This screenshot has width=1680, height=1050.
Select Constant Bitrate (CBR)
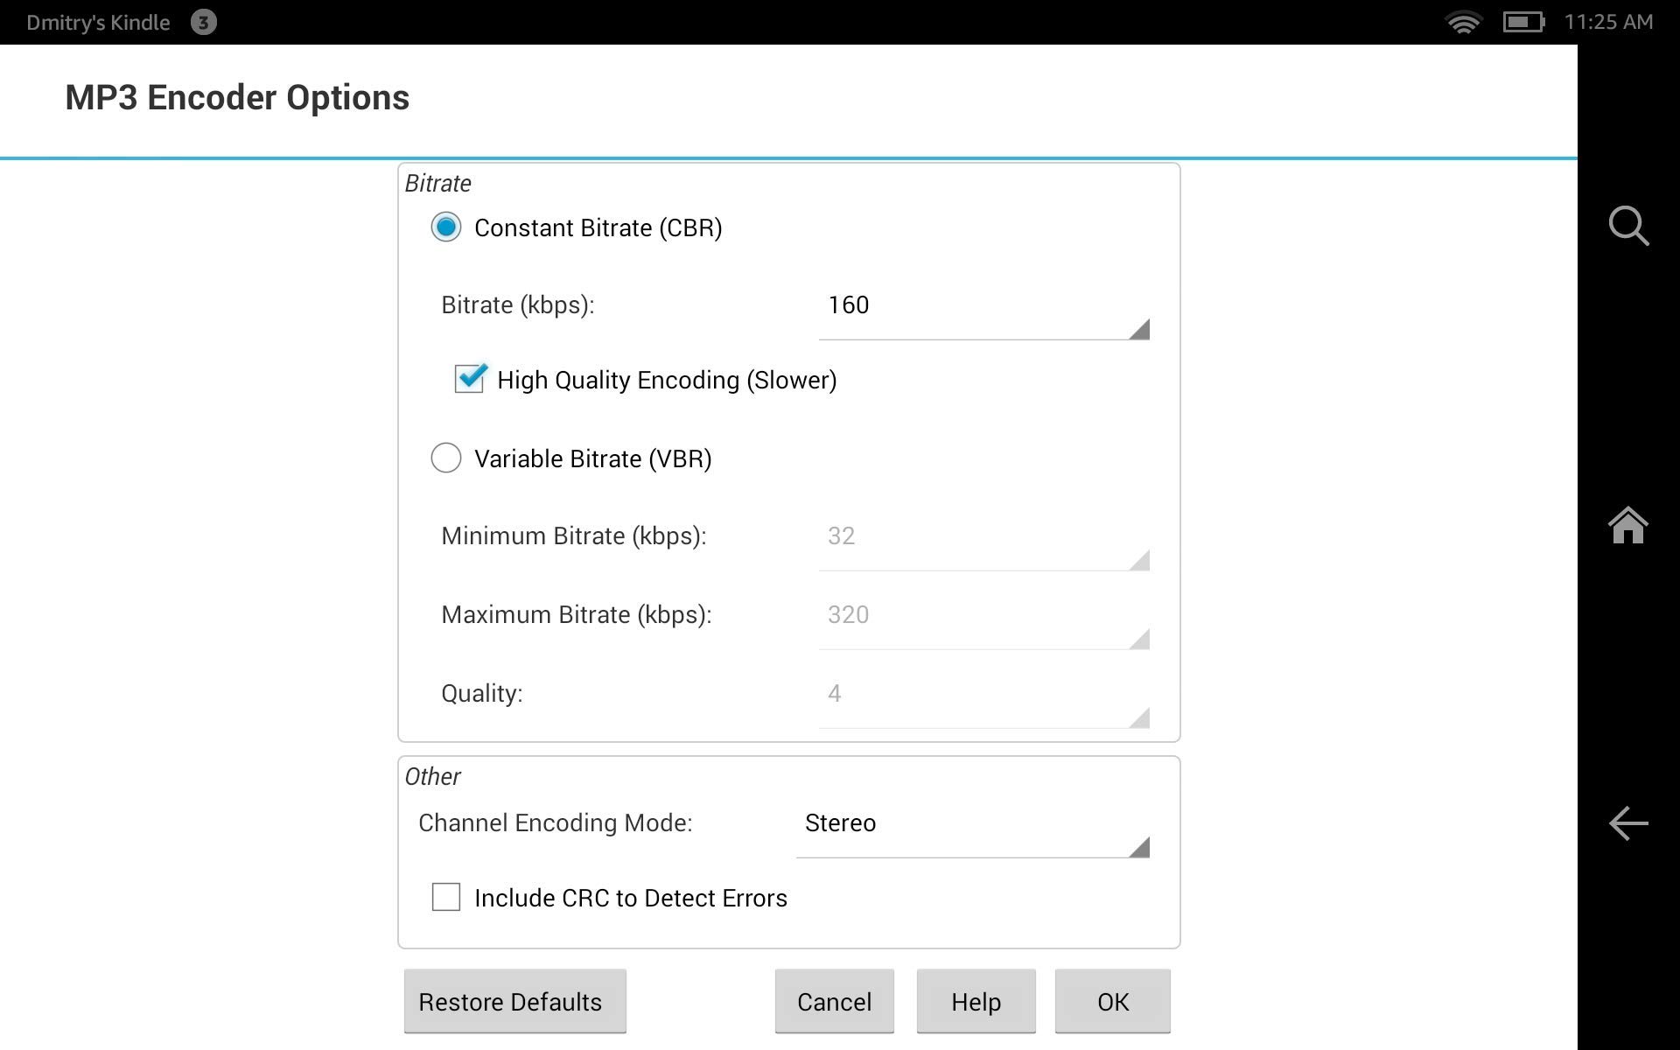(x=446, y=227)
